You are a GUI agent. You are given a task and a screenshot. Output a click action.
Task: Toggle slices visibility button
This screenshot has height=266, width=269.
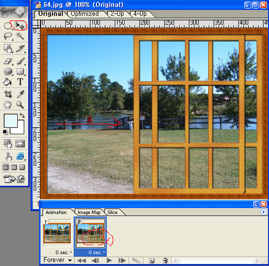coord(20,143)
